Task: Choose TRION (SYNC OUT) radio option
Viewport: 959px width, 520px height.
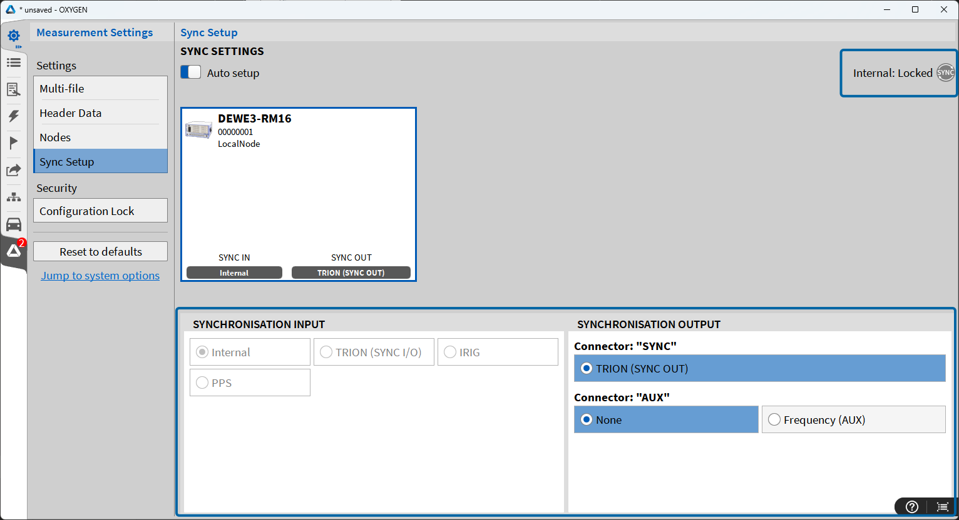Action: coord(587,369)
